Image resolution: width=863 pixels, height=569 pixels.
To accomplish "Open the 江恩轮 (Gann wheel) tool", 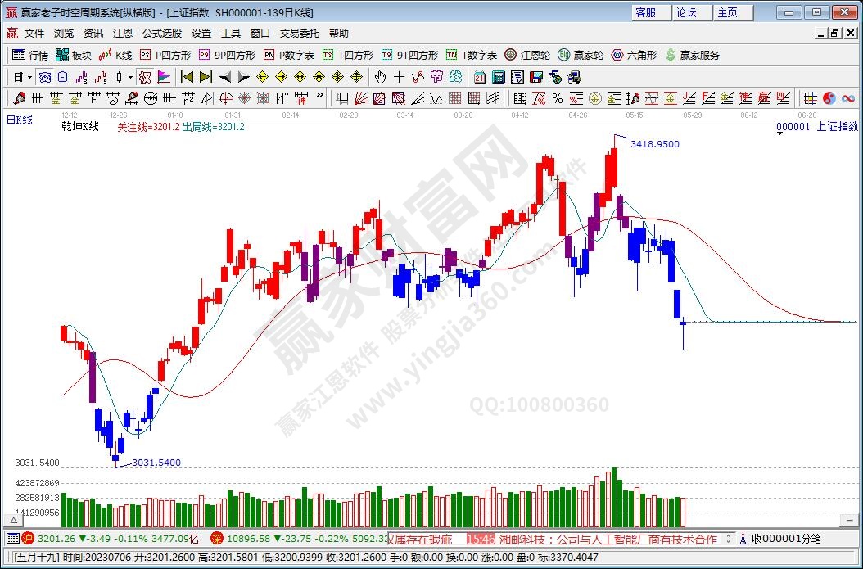I will coord(527,55).
